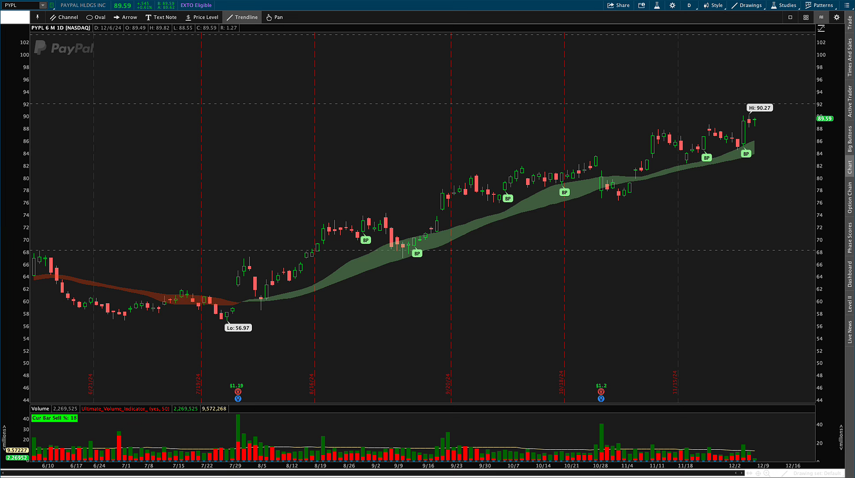This screenshot has height=478, width=855.
Task: Select the Chart side tab
Action: click(x=849, y=167)
